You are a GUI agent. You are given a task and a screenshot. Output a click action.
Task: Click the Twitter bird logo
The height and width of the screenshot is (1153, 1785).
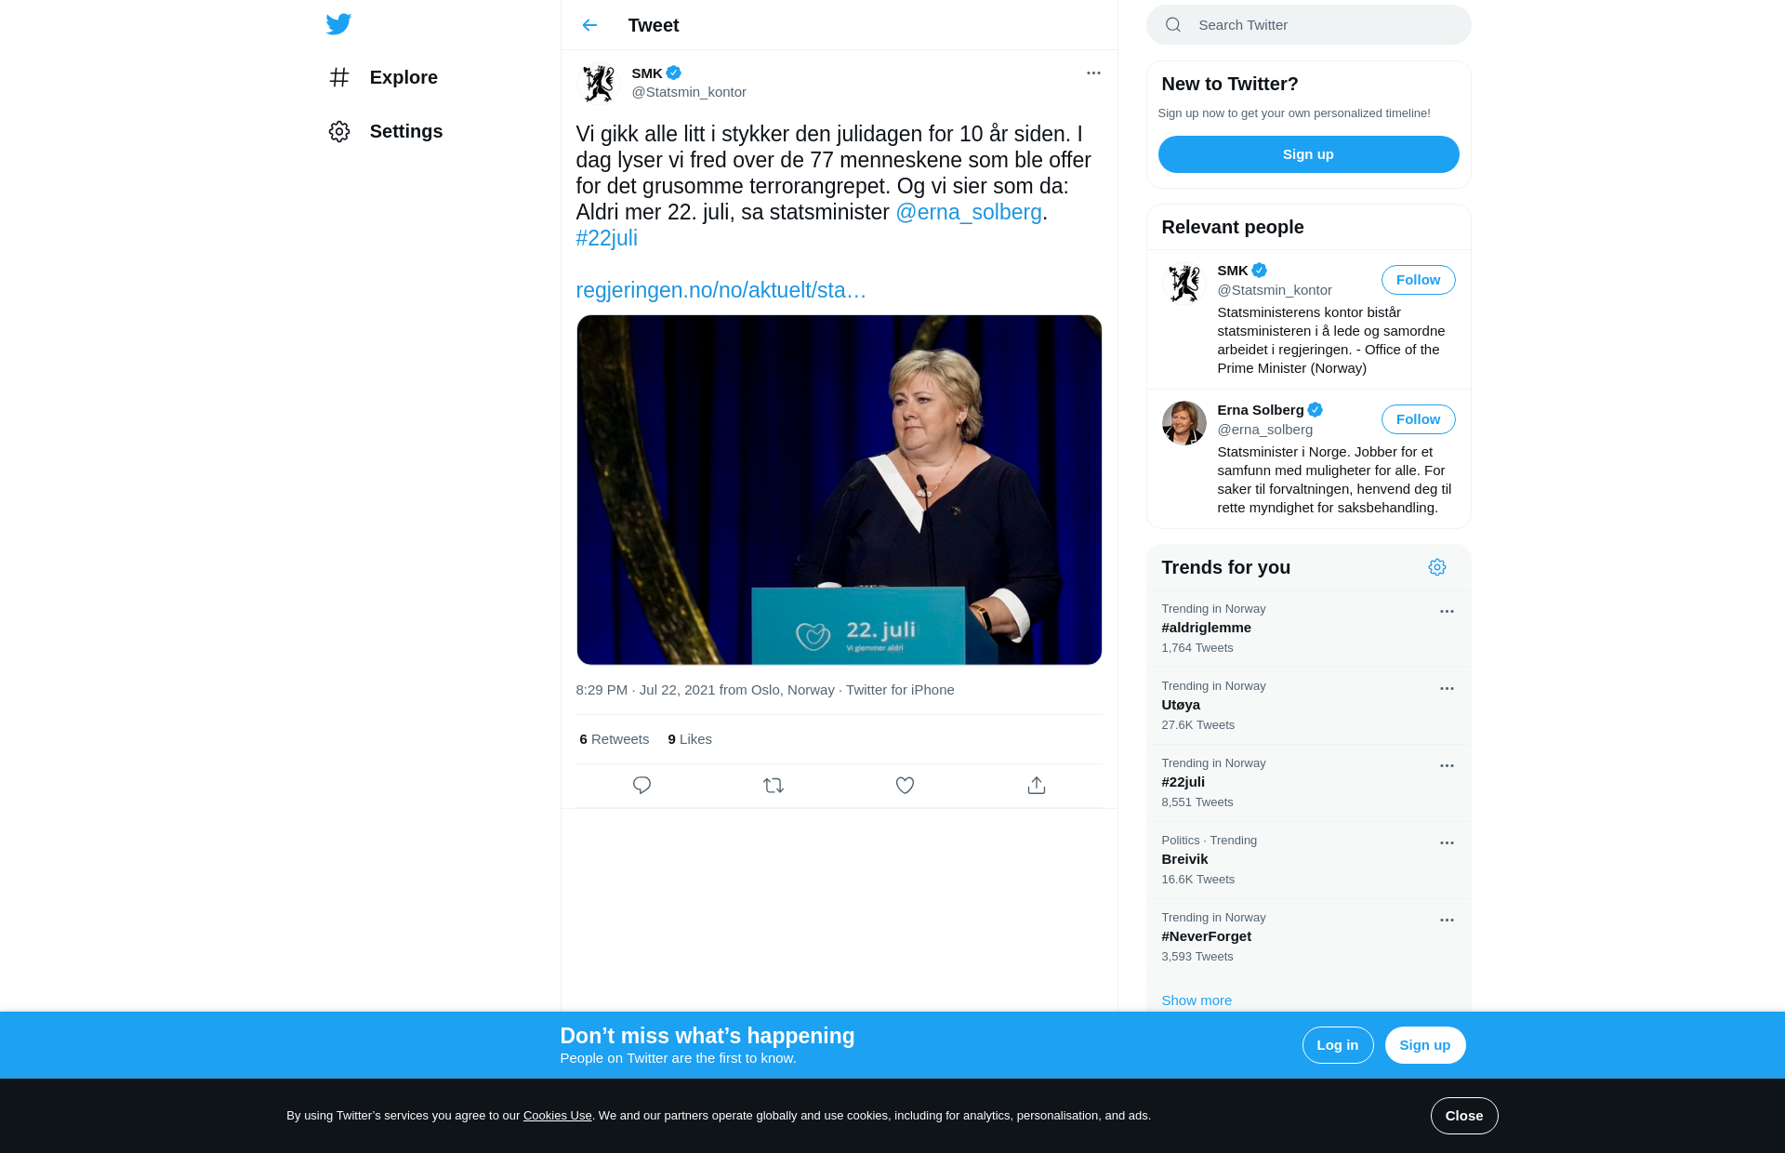(338, 24)
